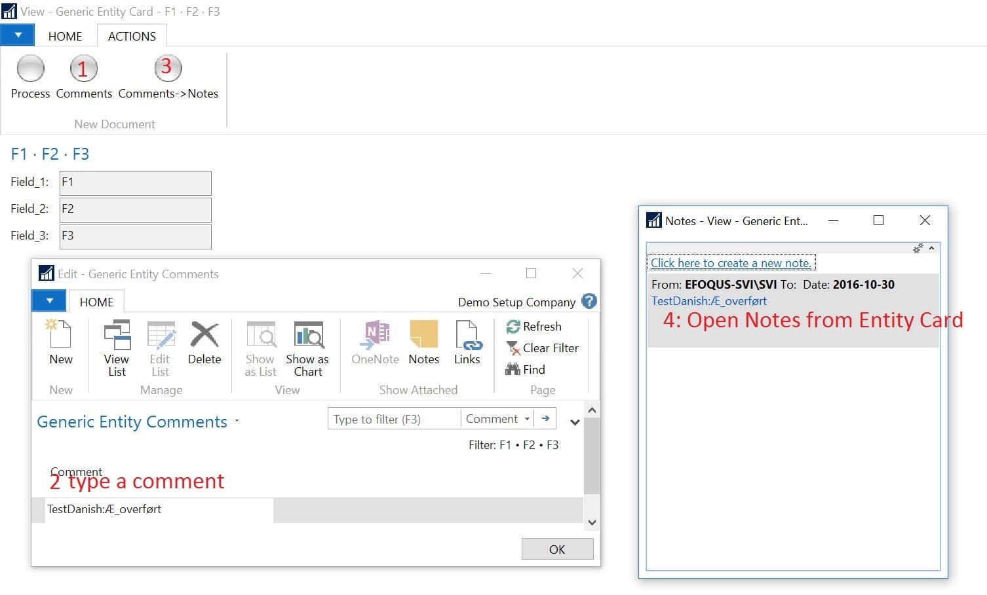Collapse the Notes pane with the caret
This screenshot has width=987, height=595.
click(x=931, y=248)
